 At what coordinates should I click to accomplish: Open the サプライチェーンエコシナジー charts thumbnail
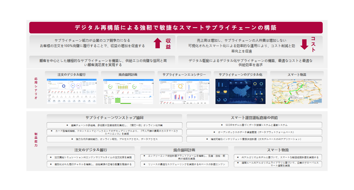click(x=184, y=91)
